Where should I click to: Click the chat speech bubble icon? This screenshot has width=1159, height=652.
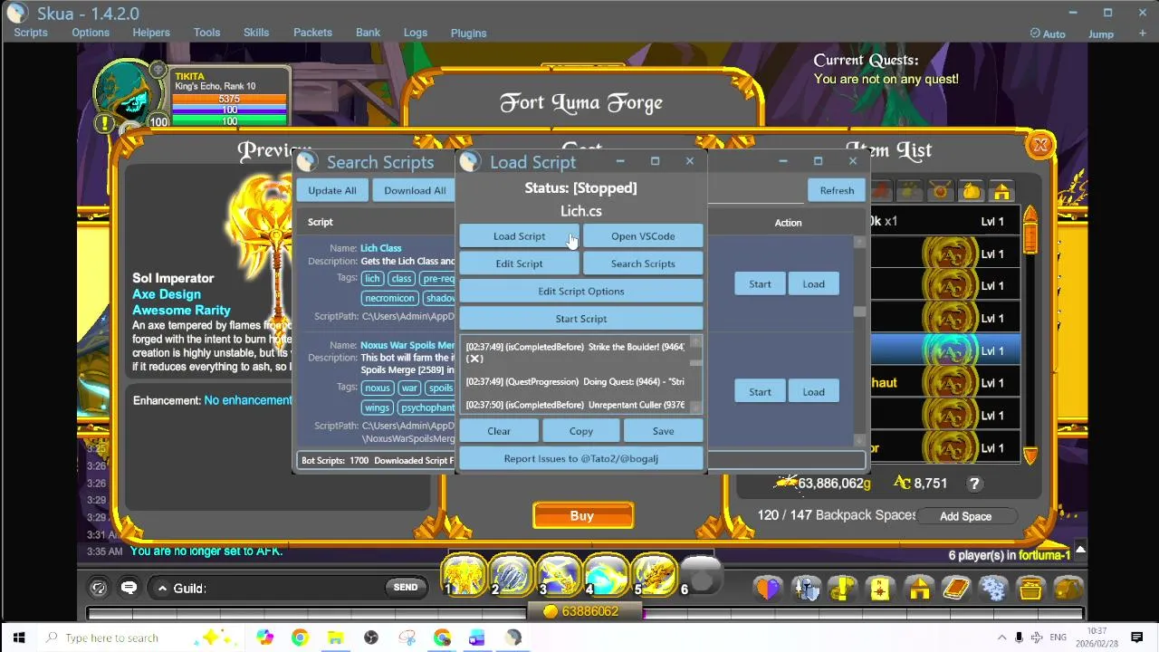(129, 588)
